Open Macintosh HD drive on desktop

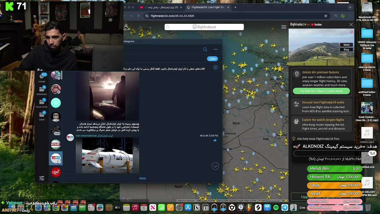coord(367,11)
